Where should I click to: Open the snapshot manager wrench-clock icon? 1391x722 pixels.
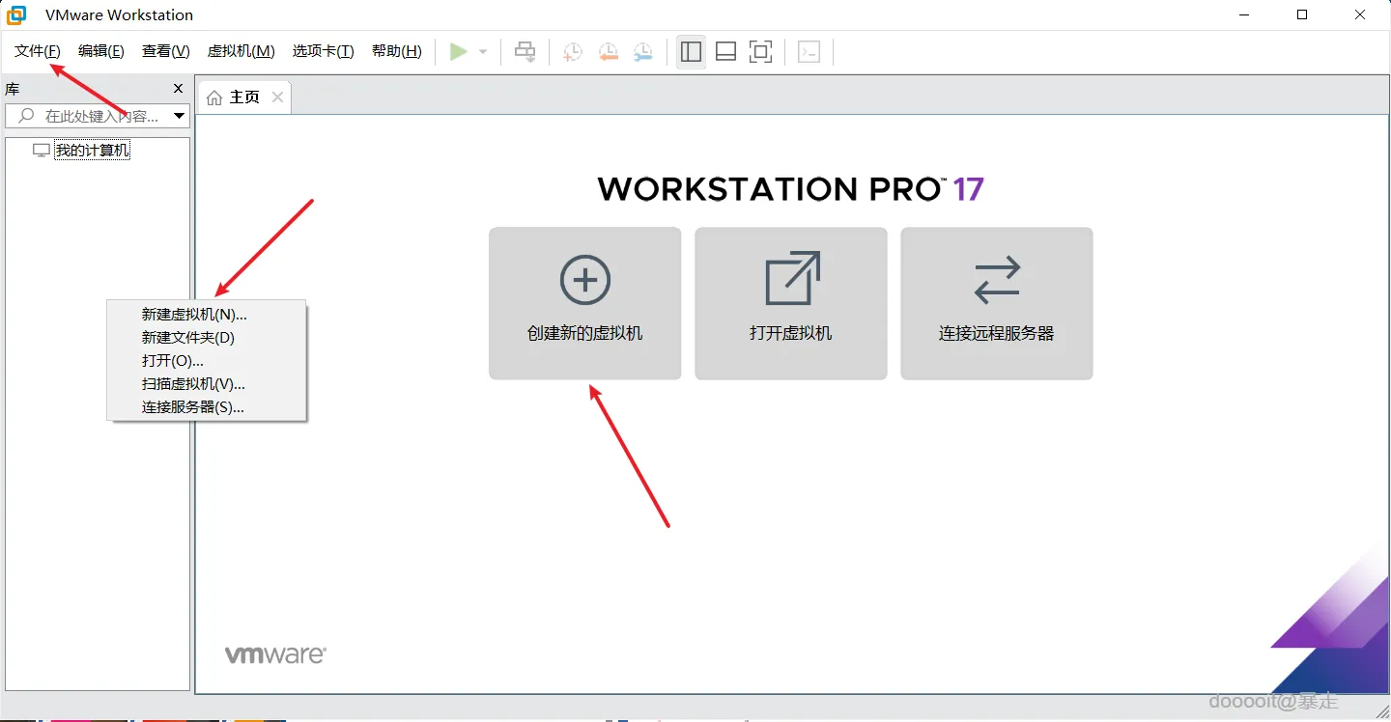coord(643,51)
